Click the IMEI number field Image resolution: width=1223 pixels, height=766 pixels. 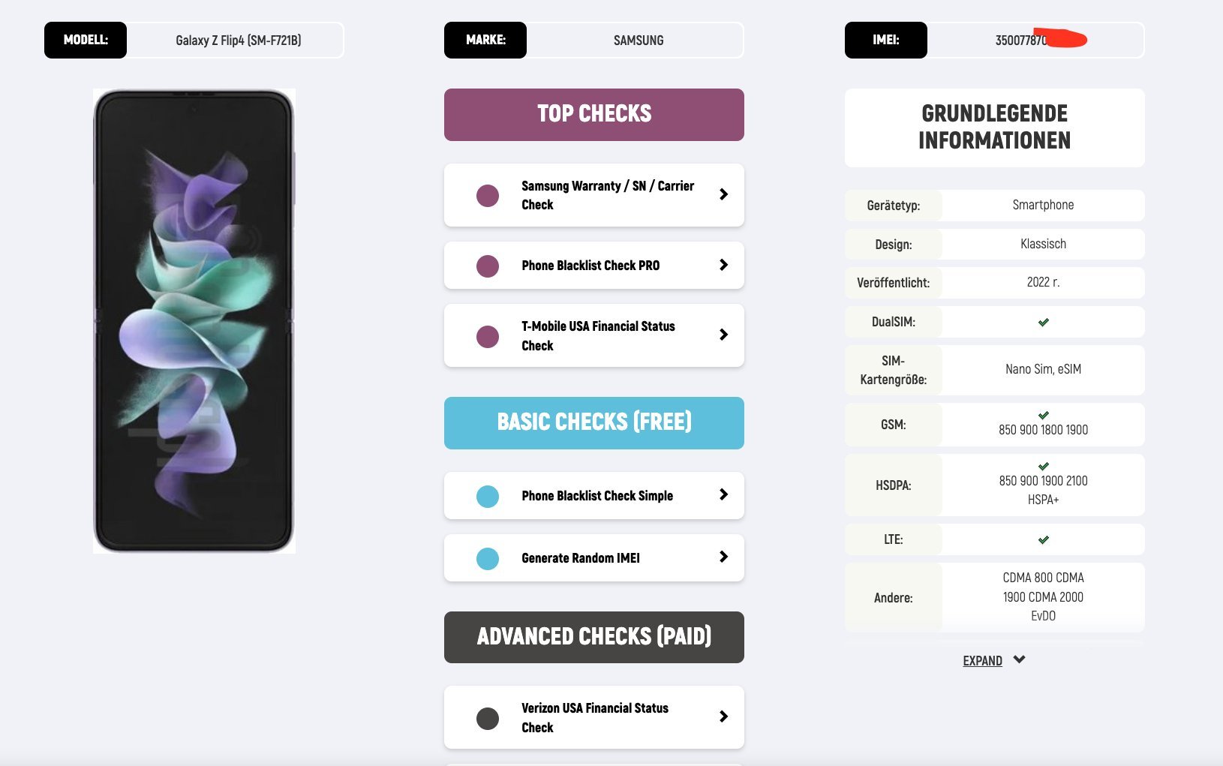pyautogui.click(x=1035, y=41)
